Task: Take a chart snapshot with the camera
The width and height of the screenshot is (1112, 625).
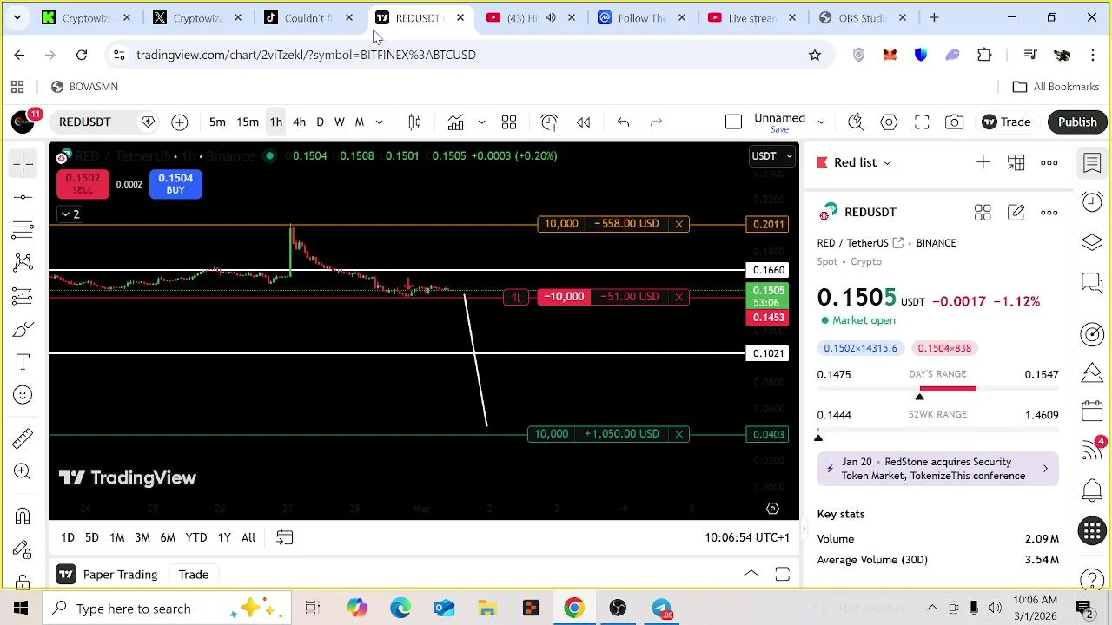Action: click(955, 122)
